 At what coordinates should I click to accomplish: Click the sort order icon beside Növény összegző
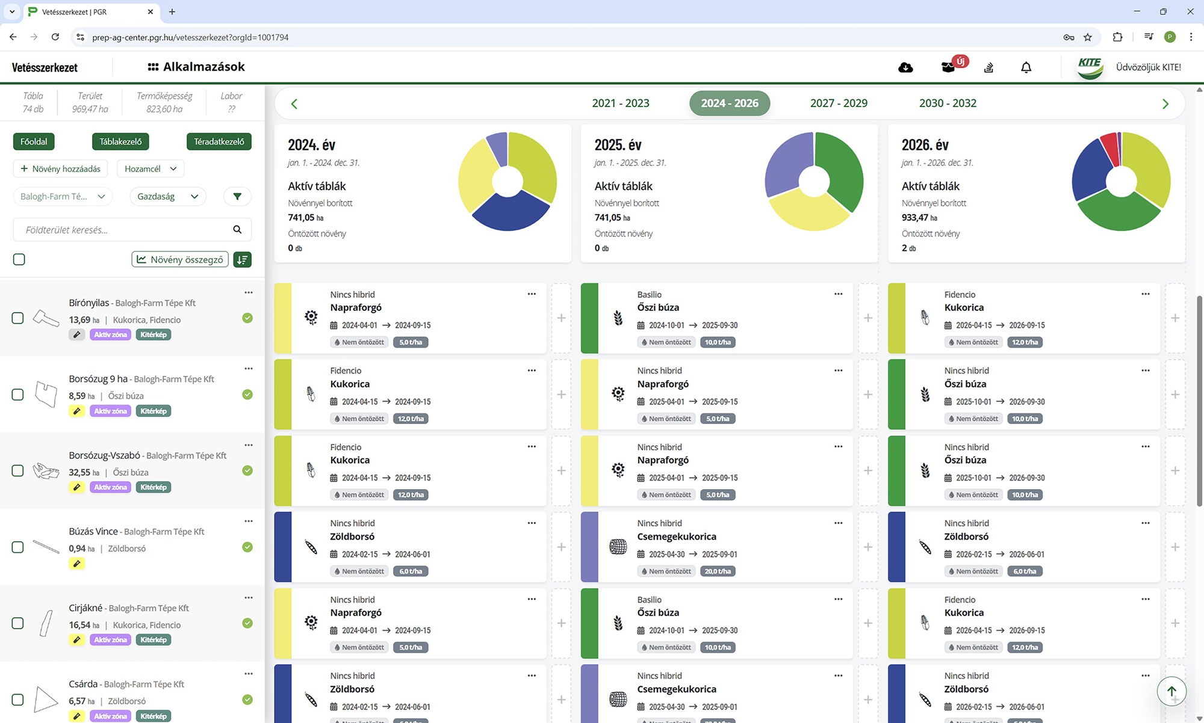[243, 260]
